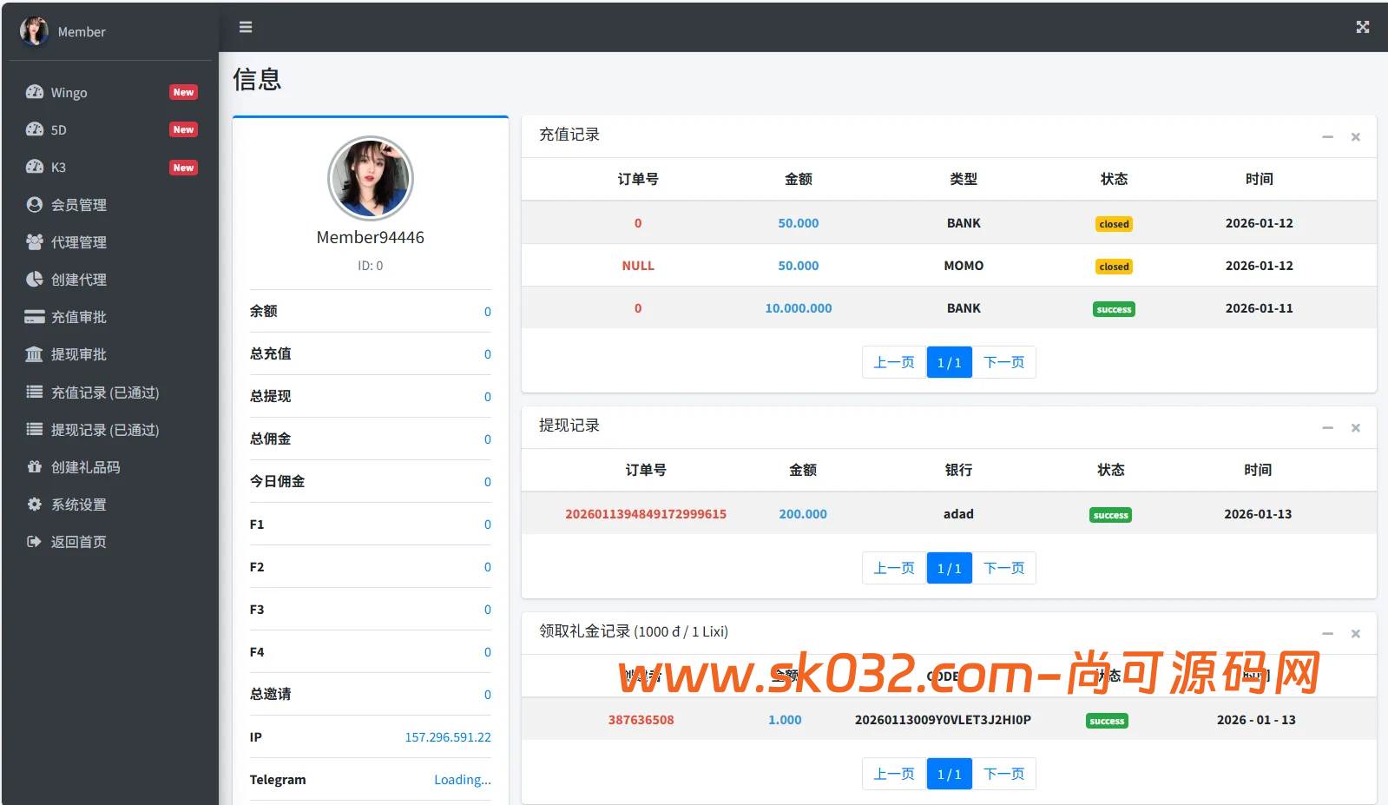The width and height of the screenshot is (1388, 805).
Task: Click the adad bank cell
Action: tap(958, 514)
